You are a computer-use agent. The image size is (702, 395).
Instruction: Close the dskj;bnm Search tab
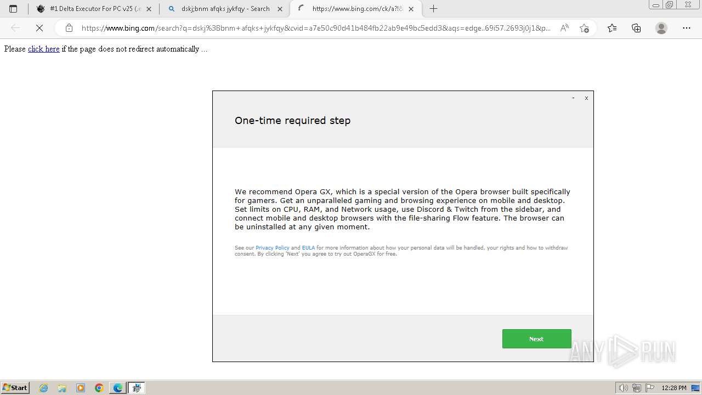click(280, 9)
